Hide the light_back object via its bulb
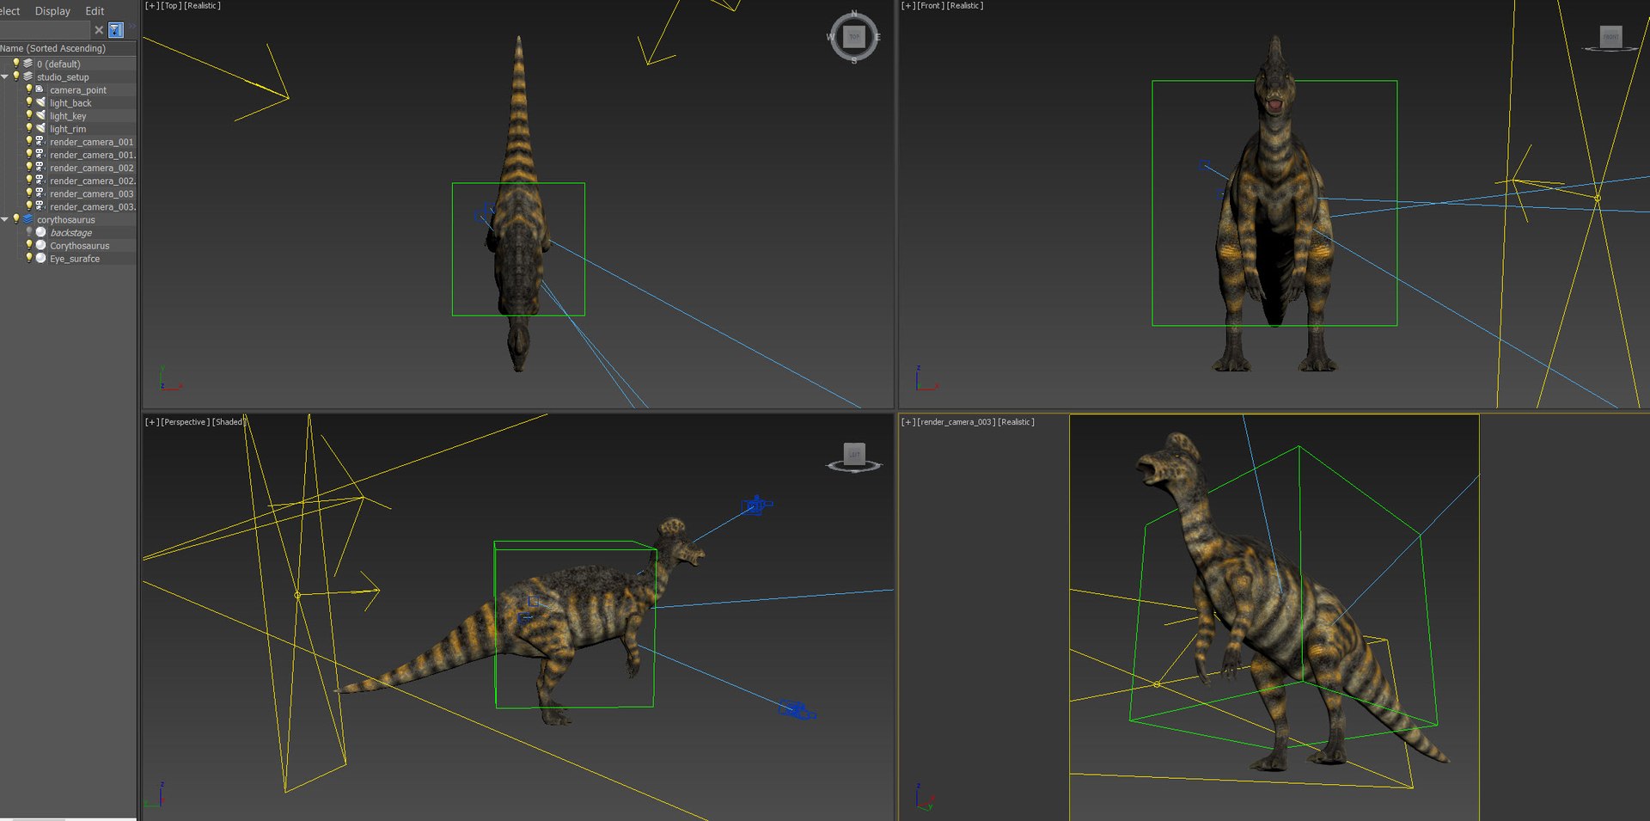 point(28,101)
